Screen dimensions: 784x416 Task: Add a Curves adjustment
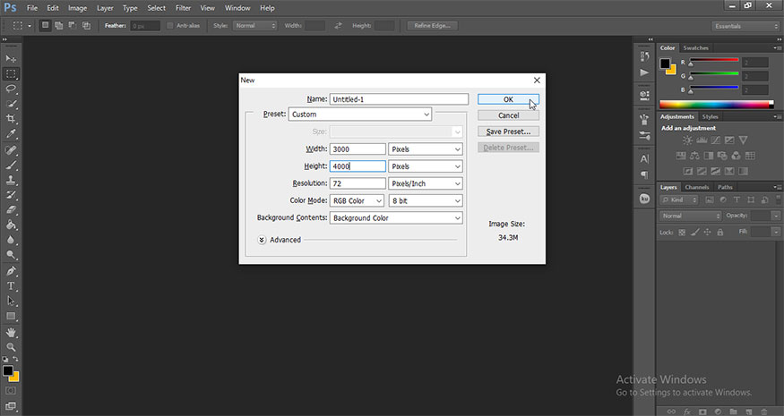point(716,140)
